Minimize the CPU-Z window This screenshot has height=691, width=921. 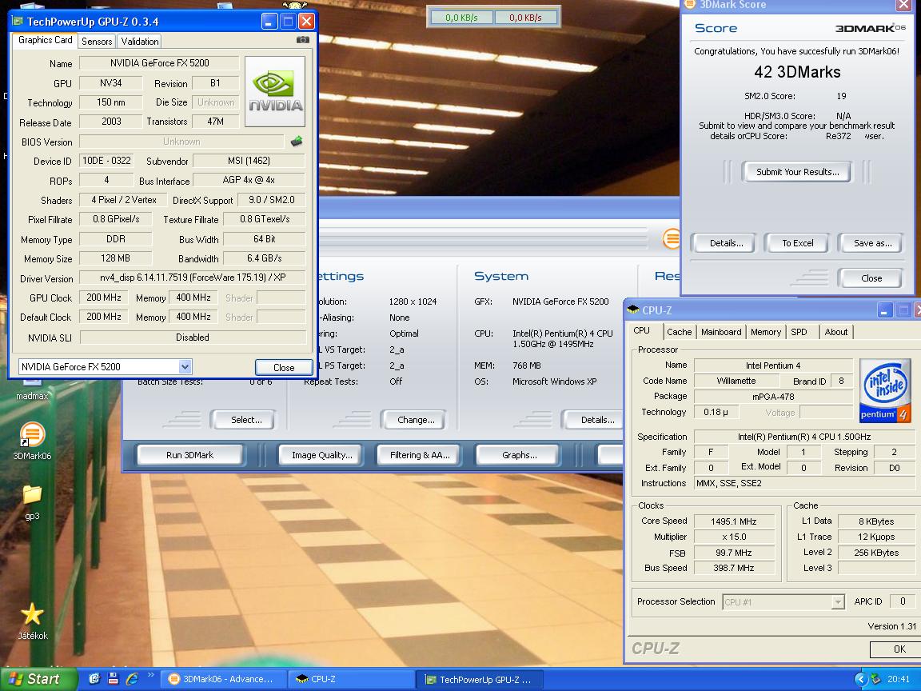[x=884, y=310]
